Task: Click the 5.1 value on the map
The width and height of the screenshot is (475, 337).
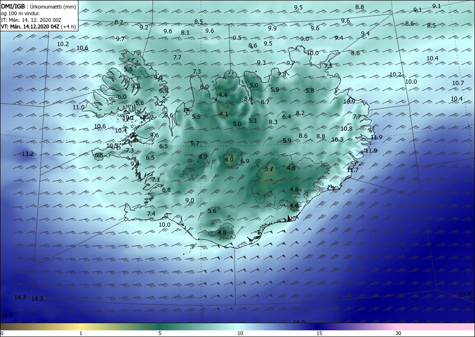Action: (253, 121)
